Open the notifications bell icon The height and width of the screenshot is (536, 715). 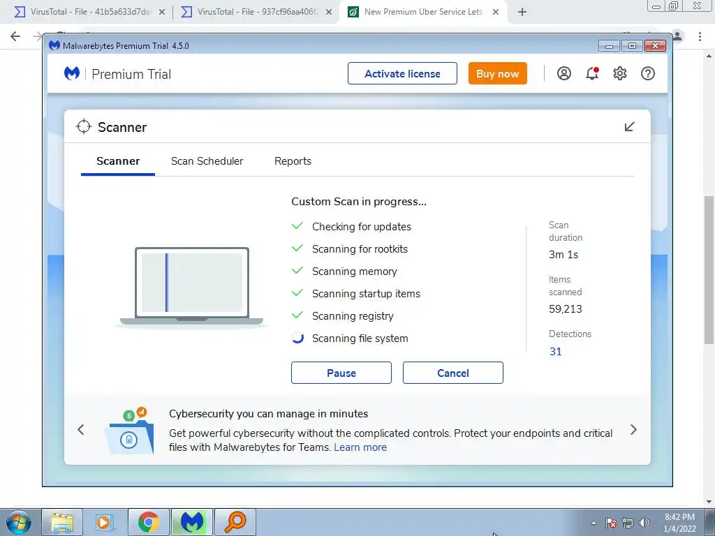(592, 73)
